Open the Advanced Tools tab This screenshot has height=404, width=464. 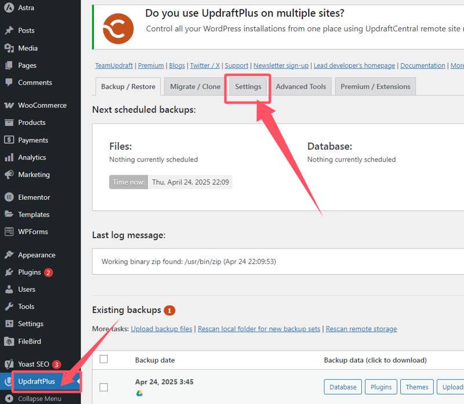coord(300,86)
